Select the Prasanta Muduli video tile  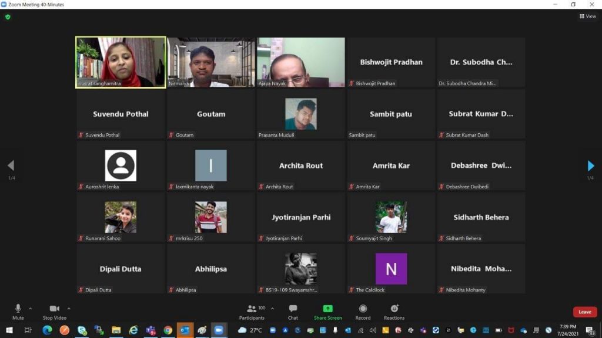coord(301,114)
